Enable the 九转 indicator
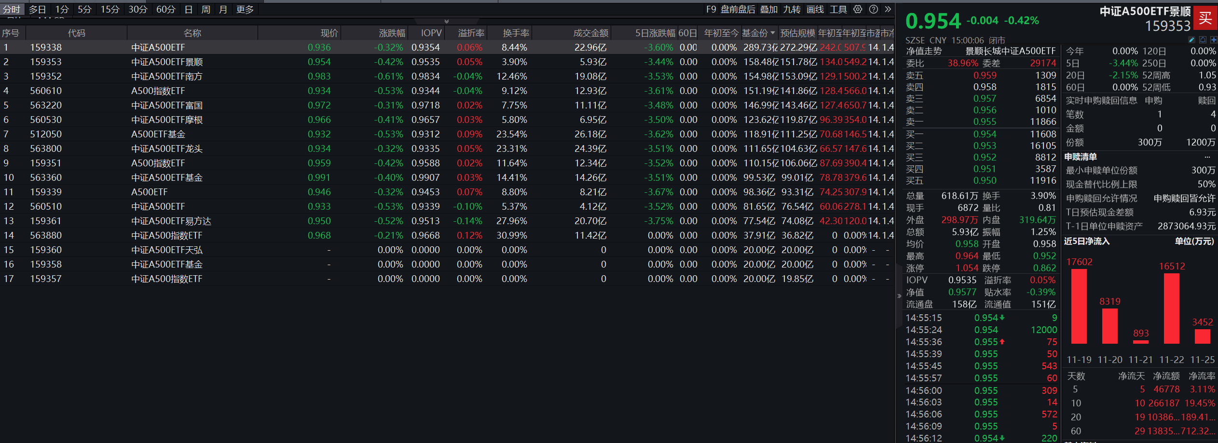The width and height of the screenshot is (1218, 443). click(792, 9)
